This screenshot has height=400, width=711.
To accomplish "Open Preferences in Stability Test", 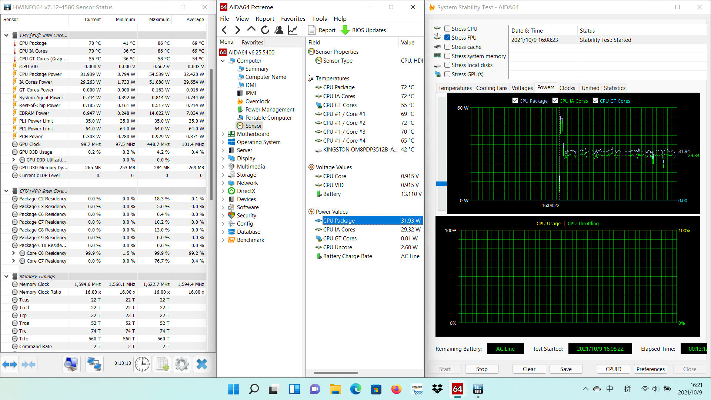I will coord(651,369).
